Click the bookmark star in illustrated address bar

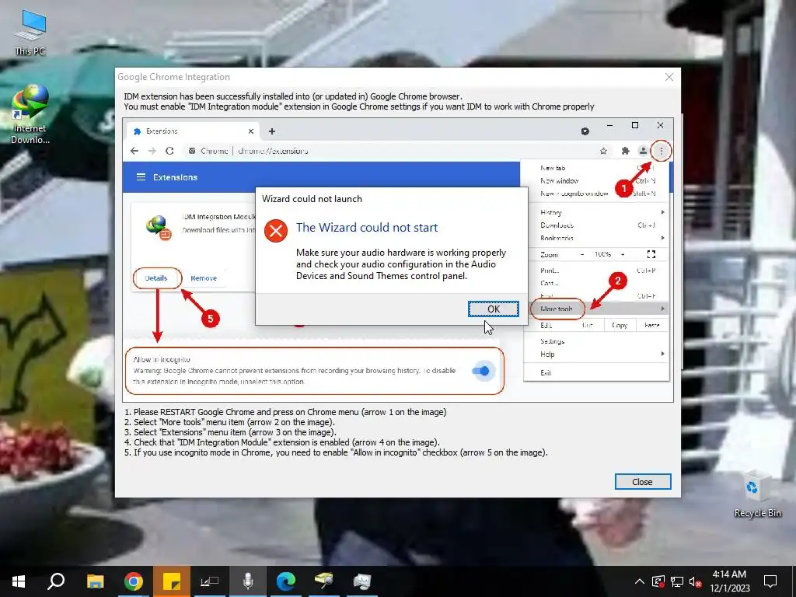603,151
